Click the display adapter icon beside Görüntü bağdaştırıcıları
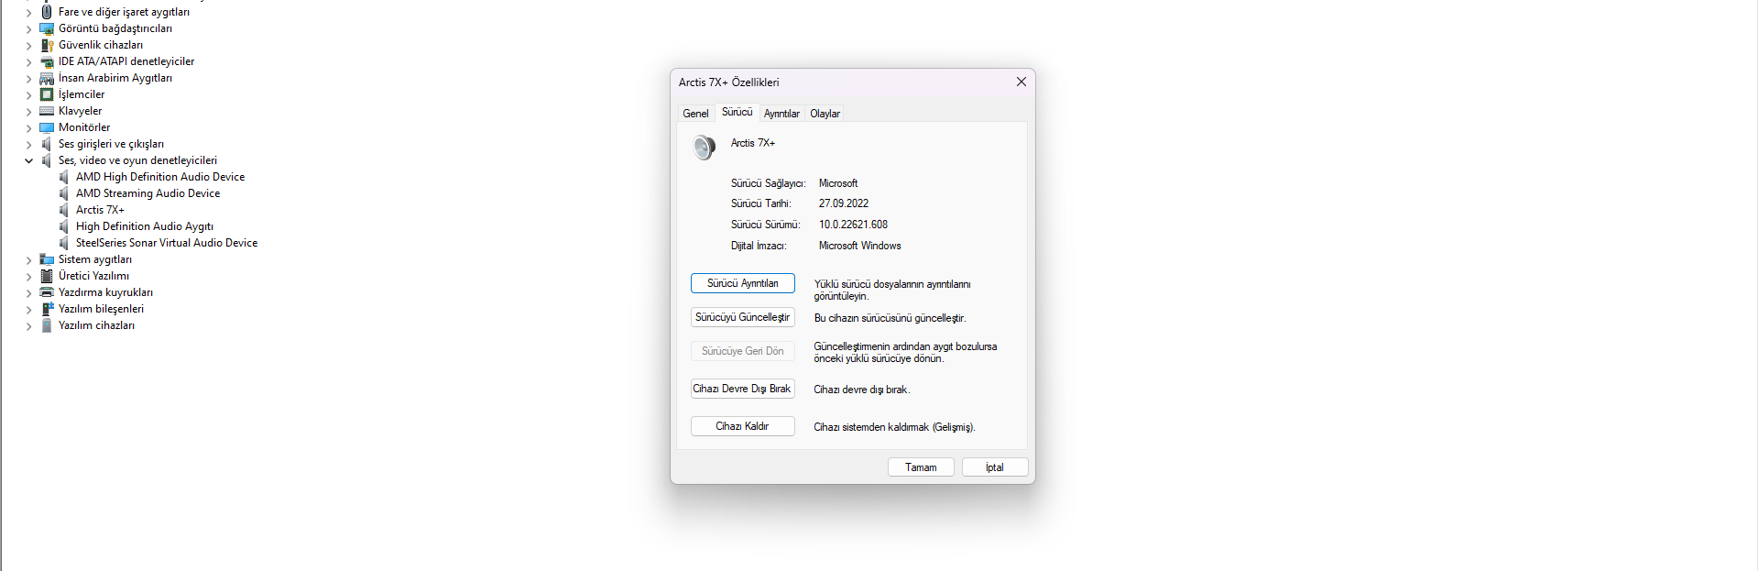Screen dimensions: 1759x571 point(47,28)
